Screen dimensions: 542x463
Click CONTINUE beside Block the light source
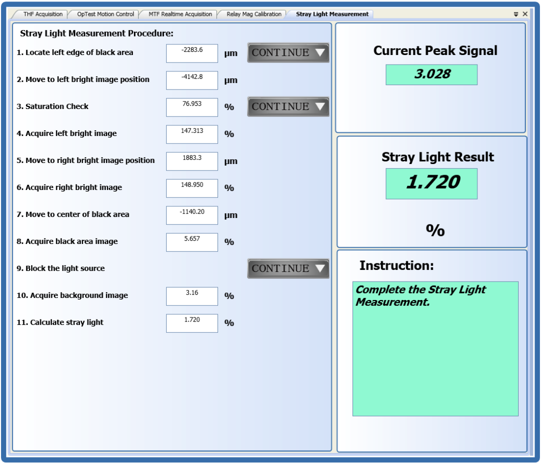[x=287, y=268]
